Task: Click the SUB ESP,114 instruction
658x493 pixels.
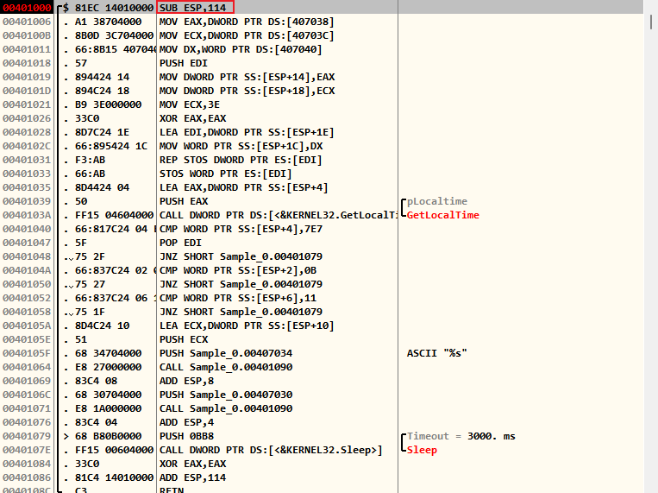Action: [x=192, y=8]
